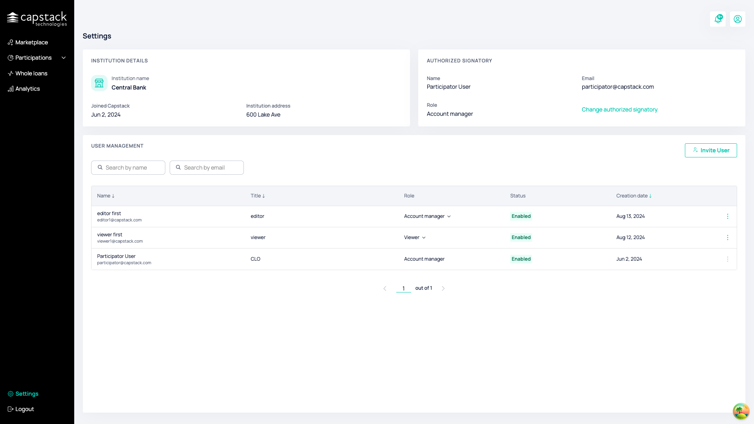Image resolution: width=754 pixels, height=424 pixels.
Task: Open Whole loans in sidebar
Action: (x=31, y=73)
